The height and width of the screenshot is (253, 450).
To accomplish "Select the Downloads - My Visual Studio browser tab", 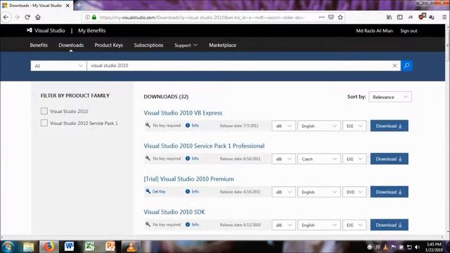I will point(36,5).
